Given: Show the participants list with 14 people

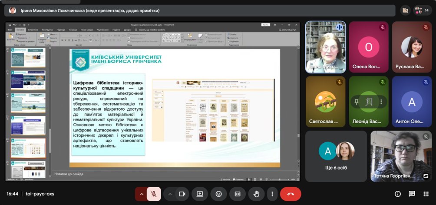Looking at the screenshot, I should (423, 10).
